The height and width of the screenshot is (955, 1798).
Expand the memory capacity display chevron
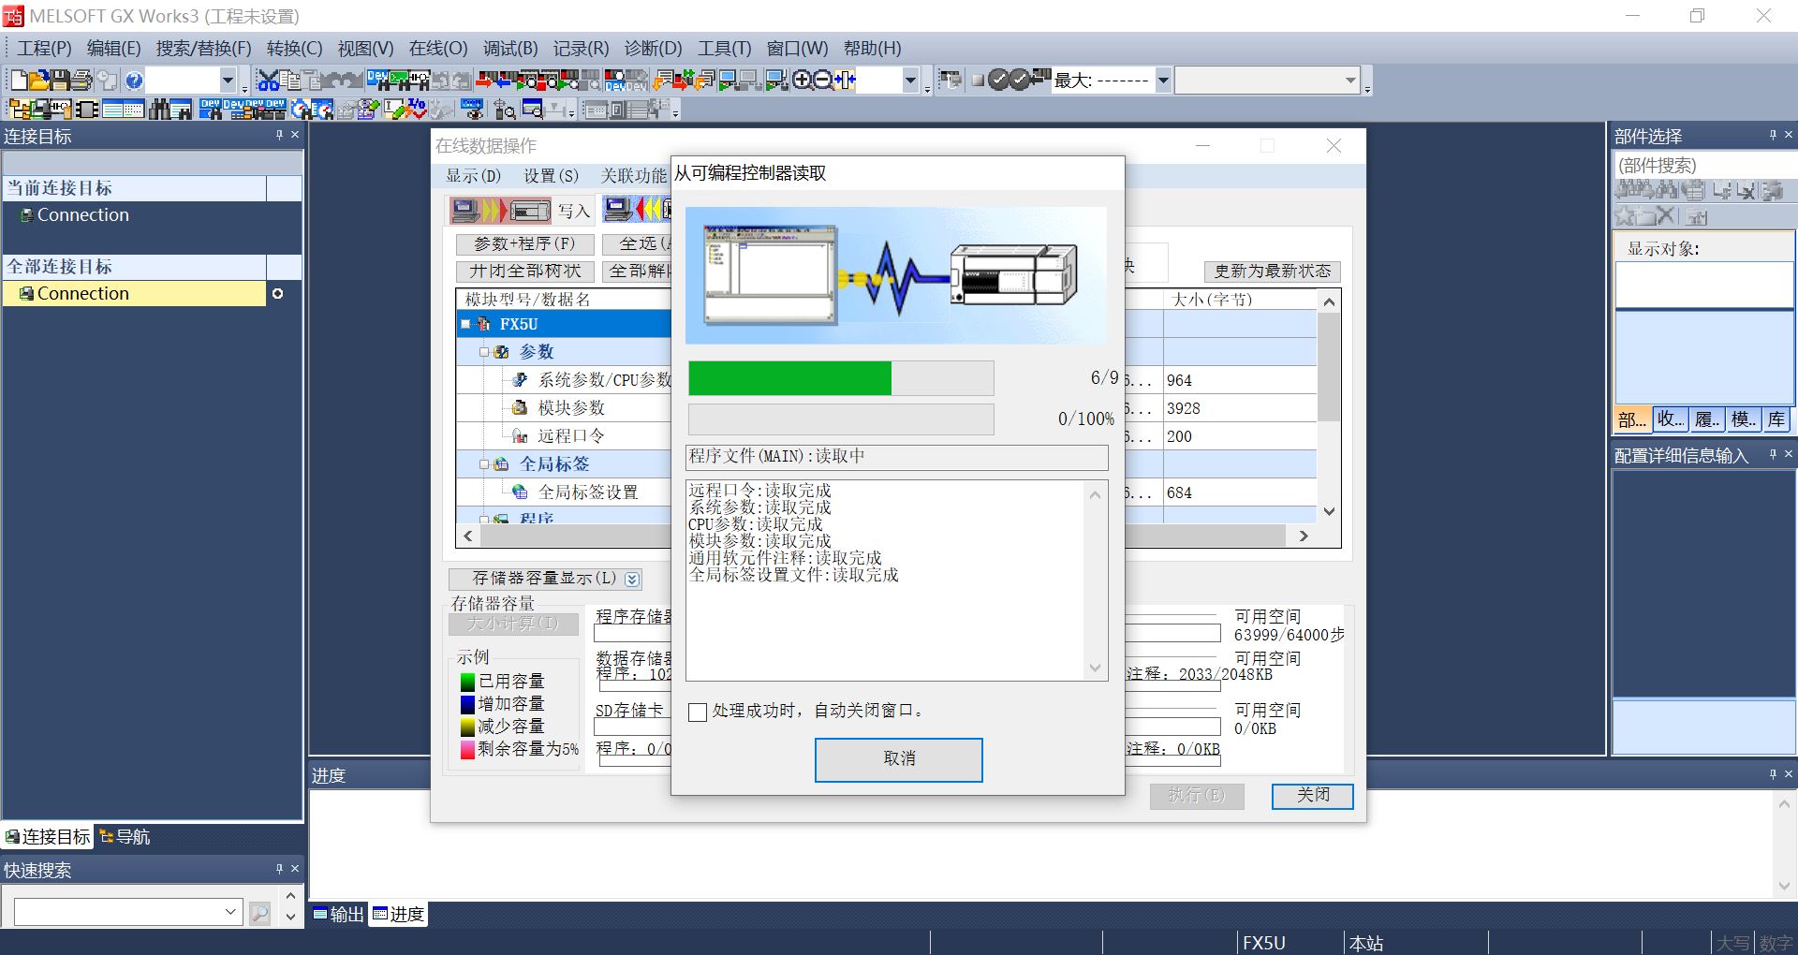[x=632, y=579]
